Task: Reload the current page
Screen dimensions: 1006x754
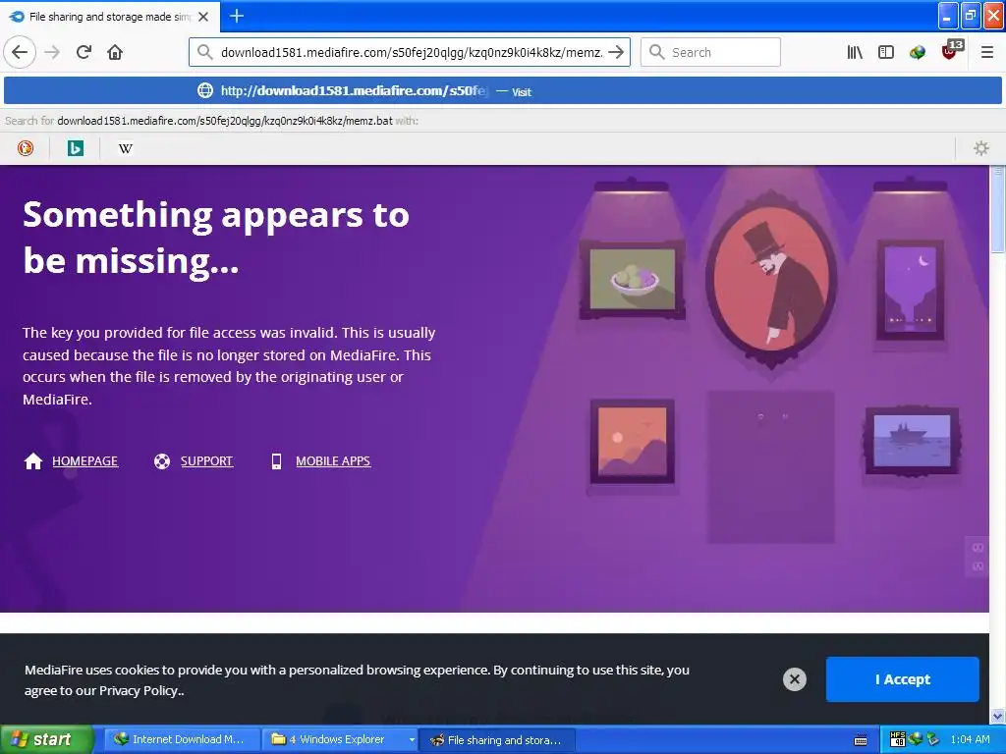Action: tap(84, 52)
